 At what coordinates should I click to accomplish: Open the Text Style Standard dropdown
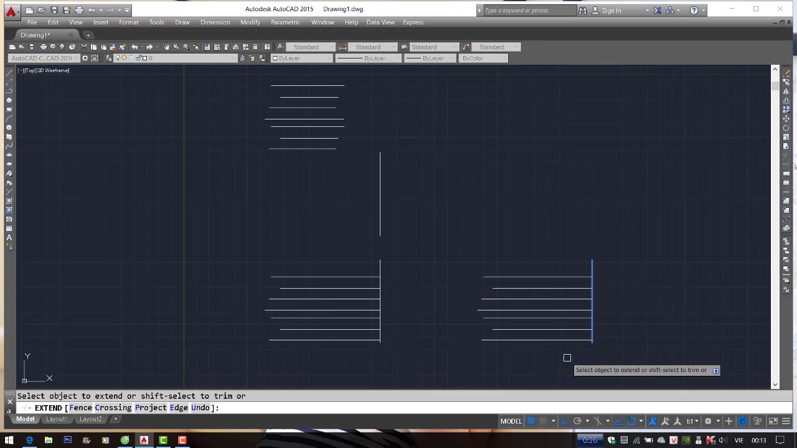click(311, 47)
